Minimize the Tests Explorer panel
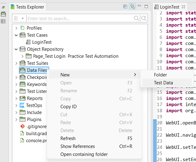Image resolution: width=196 pixels, height=162 pixels. 139,6
